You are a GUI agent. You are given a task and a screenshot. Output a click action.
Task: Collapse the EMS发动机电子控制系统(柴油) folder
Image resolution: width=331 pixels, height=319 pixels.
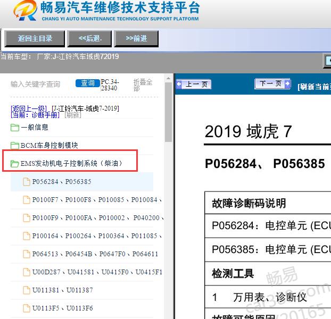(x=71, y=163)
